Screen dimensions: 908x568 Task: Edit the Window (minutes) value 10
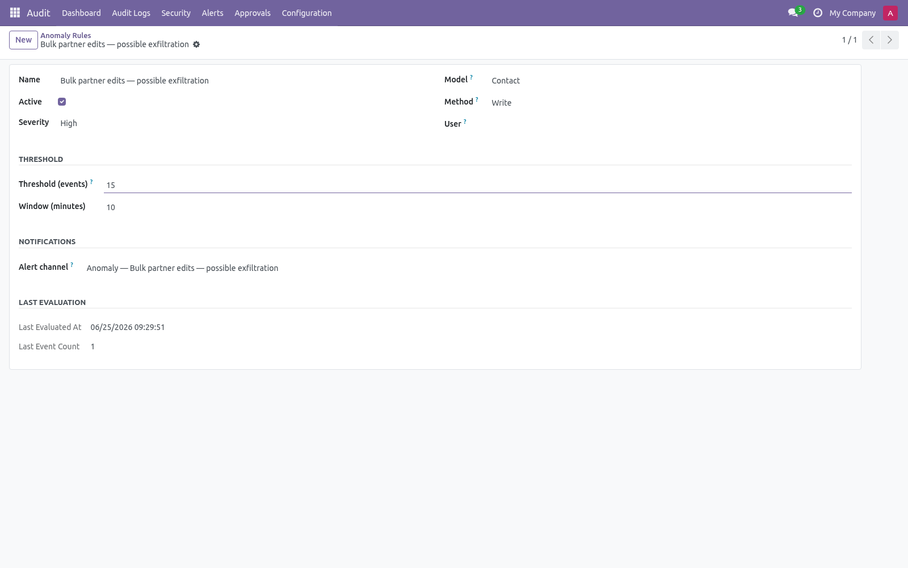(478, 207)
